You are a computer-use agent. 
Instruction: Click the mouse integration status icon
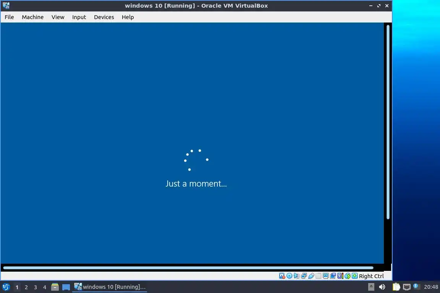pyautogui.click(x=348, y=276)
